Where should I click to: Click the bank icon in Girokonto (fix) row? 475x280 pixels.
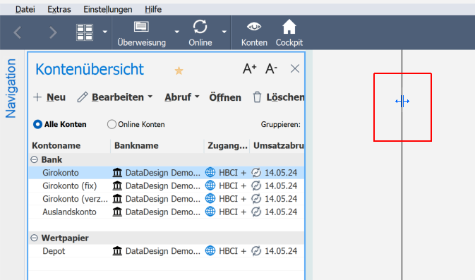[x=117, y=185]
